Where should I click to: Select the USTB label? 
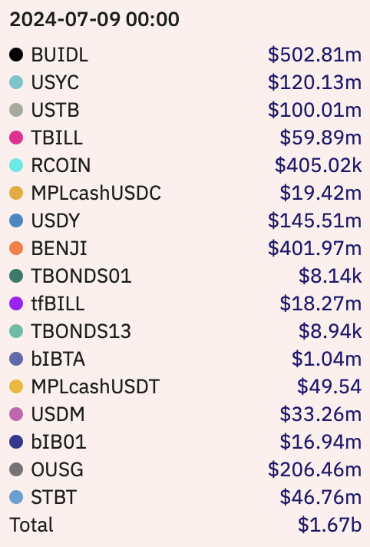pos(55,110)
